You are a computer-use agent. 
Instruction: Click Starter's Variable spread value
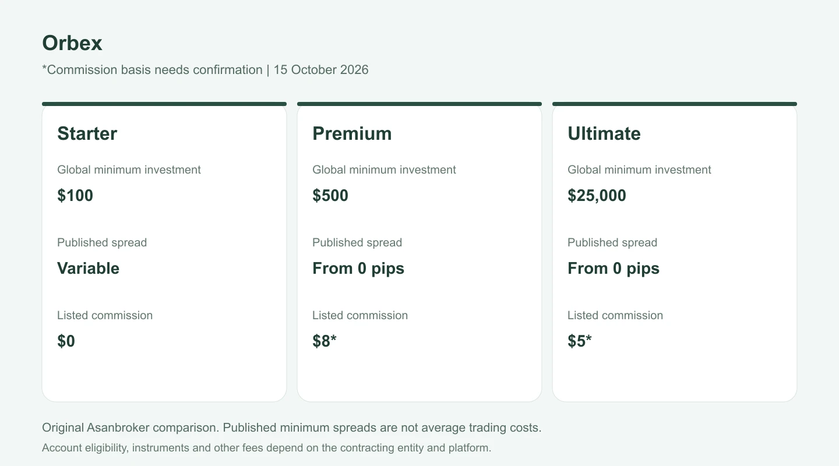coord(88,268)
